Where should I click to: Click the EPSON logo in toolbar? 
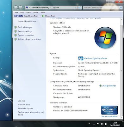pyautogui.click(x=19, y=16)
